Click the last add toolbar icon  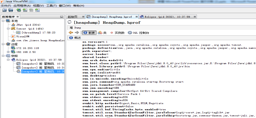point(38,10)
